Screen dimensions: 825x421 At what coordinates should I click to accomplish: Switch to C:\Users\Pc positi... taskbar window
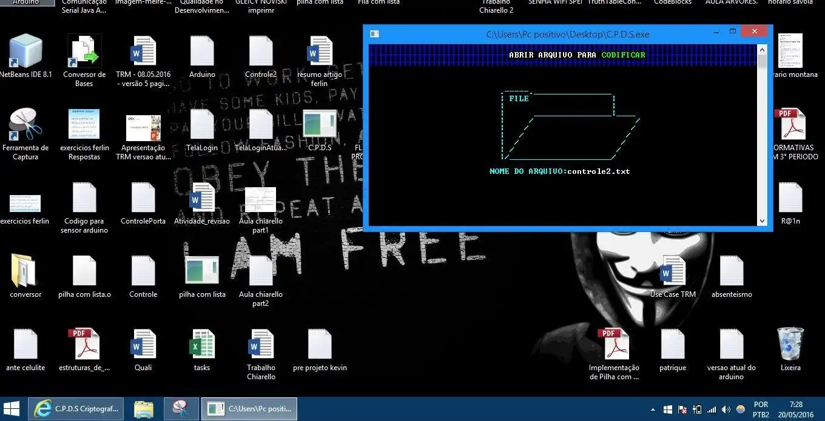(249, 409)
